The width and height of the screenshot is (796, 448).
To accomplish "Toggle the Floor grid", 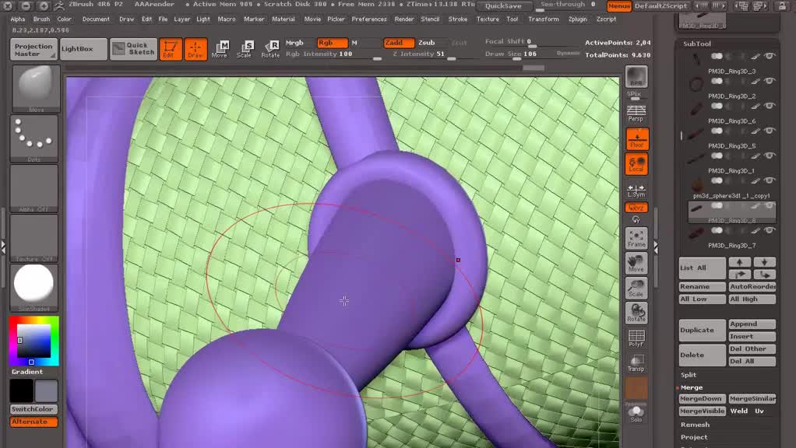I will pyautogui.click(x=636, y=139).
